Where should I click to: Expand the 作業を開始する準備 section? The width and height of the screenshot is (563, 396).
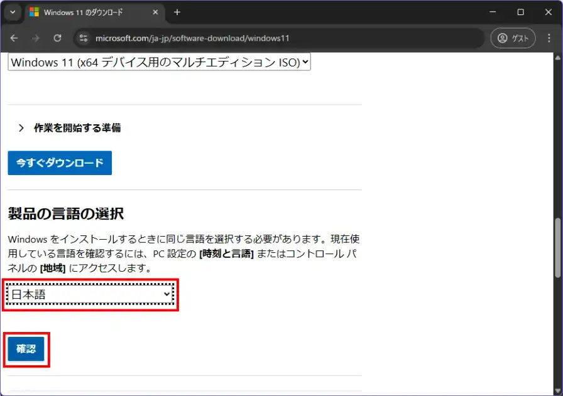tap(70, 128)
